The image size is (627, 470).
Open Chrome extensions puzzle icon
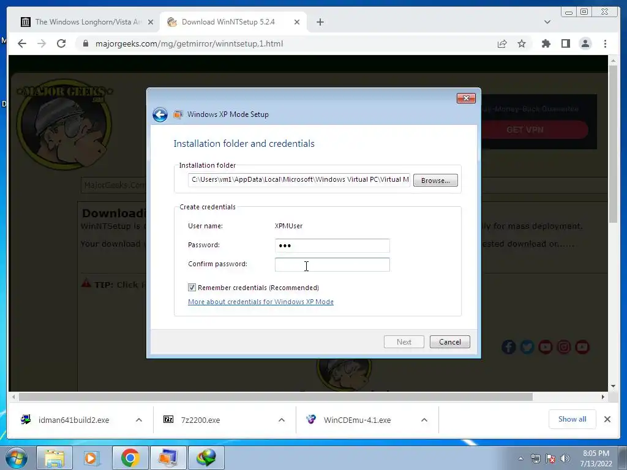click(x=546, y=43)
